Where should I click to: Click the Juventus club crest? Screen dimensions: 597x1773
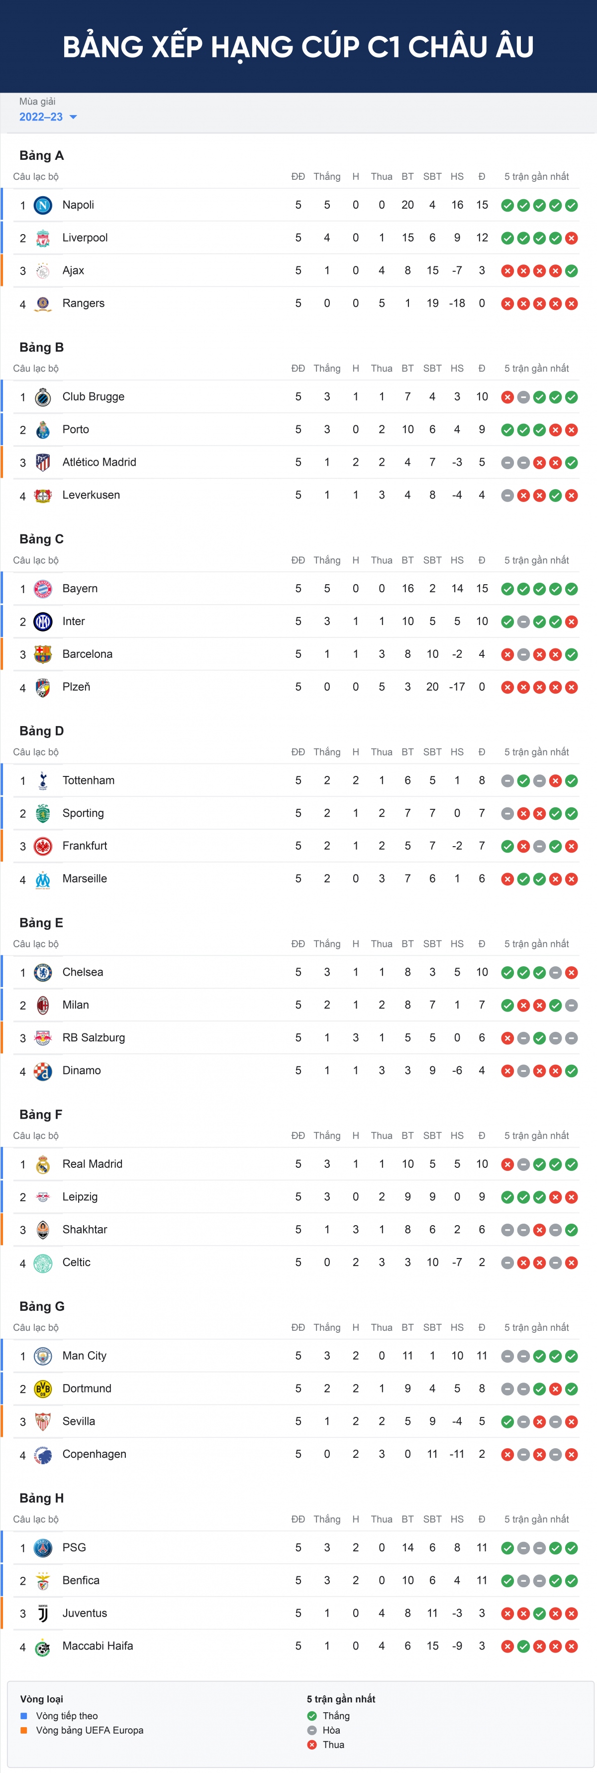(x=43, y=1613)
